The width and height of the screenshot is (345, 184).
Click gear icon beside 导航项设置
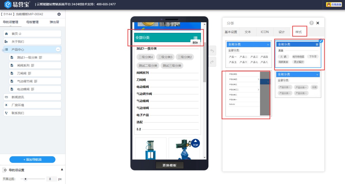5,170
